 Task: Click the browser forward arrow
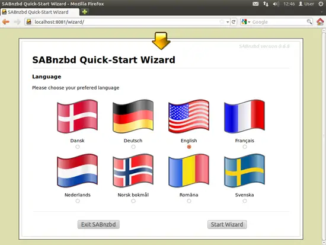(17, 21)
